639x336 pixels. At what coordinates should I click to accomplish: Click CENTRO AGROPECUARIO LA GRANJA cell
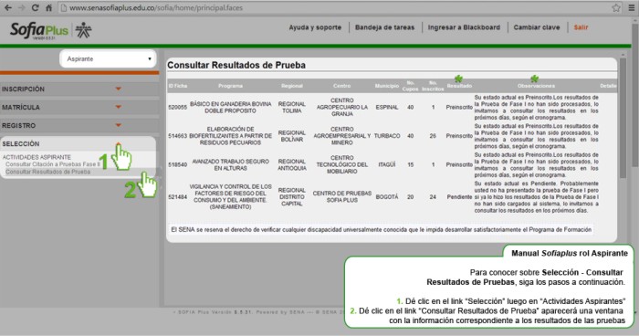(x=342, y=107)
